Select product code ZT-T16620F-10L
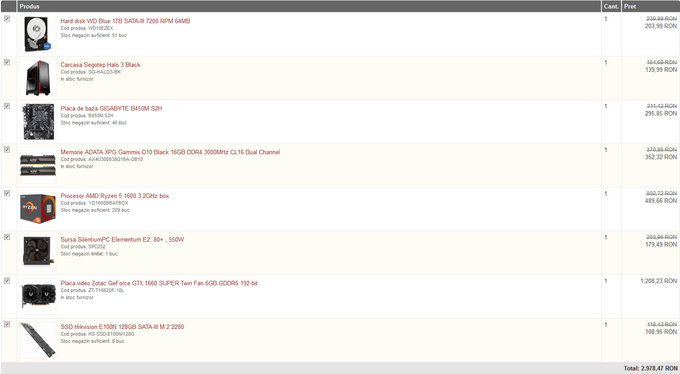Screen dimensions: 680x374 point(106,290)
